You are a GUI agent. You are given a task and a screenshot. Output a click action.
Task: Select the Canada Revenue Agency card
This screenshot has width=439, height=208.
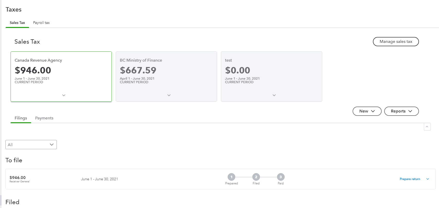coord(61,72)
